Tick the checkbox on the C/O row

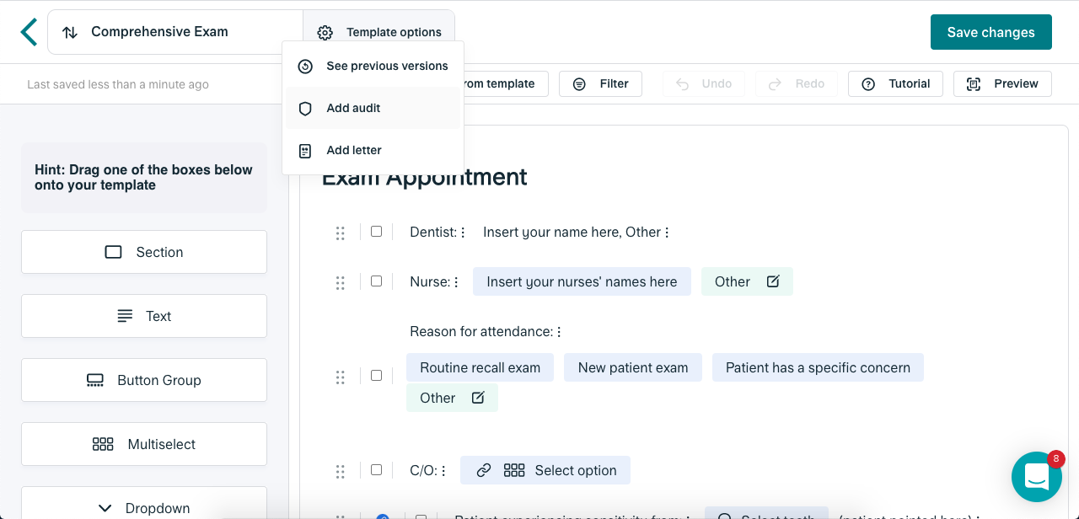pos(377,470)
